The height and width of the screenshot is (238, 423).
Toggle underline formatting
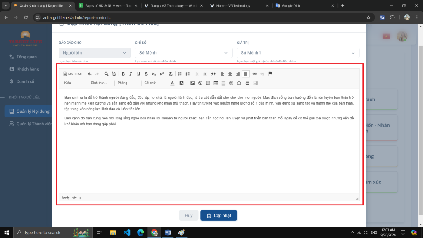tap(138, 74)
